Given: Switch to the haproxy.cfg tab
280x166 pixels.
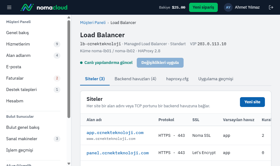Looking at the screenshot, I should coord(177,79).
